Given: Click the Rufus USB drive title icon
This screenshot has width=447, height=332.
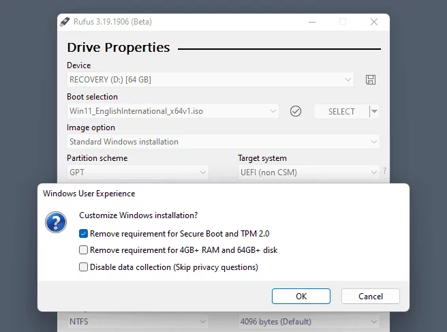Looking at the screenshot, I should point(65,22).
